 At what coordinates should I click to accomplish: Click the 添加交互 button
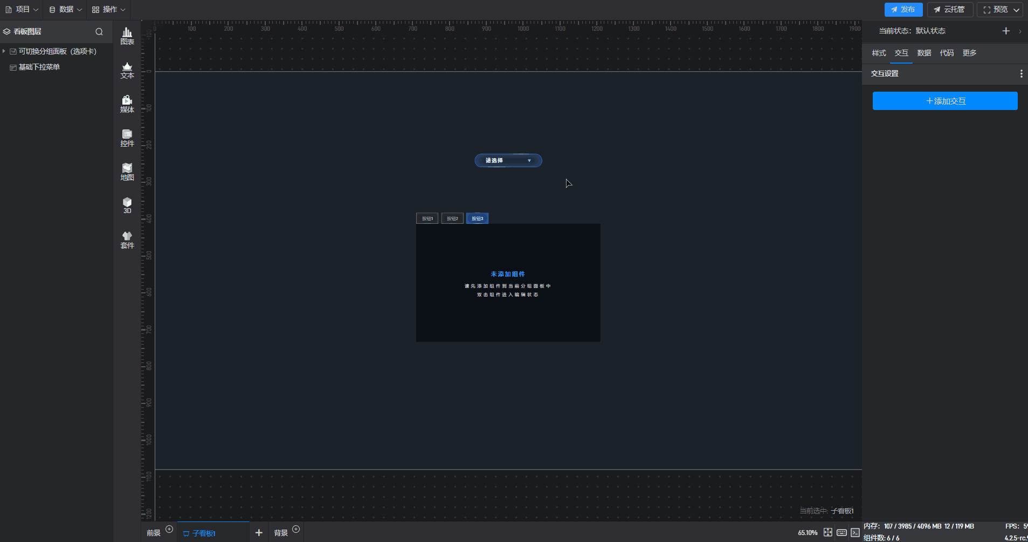(x=945, y=101)
